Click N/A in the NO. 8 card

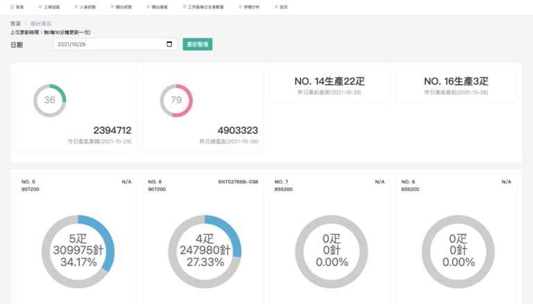coord(507,182)
